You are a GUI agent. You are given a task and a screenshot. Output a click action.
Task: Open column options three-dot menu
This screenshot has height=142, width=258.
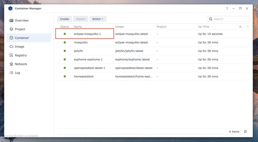pos(248,26)
